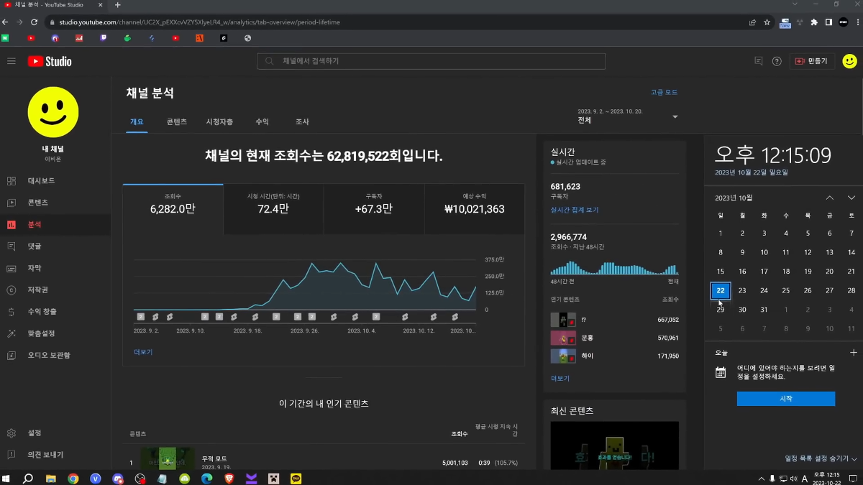Image resolution: width=863 pixels, height=485 pixels.
Task: Open Monetization (수익 창출) in the sidebar
Action: [42, 311]
